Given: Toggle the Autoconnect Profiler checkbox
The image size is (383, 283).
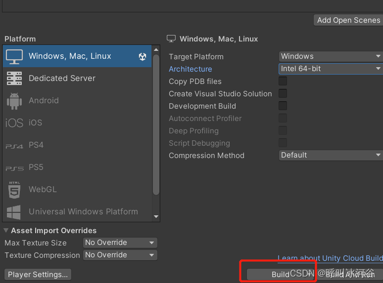Looking at the screenshot, I should (283, 118).
